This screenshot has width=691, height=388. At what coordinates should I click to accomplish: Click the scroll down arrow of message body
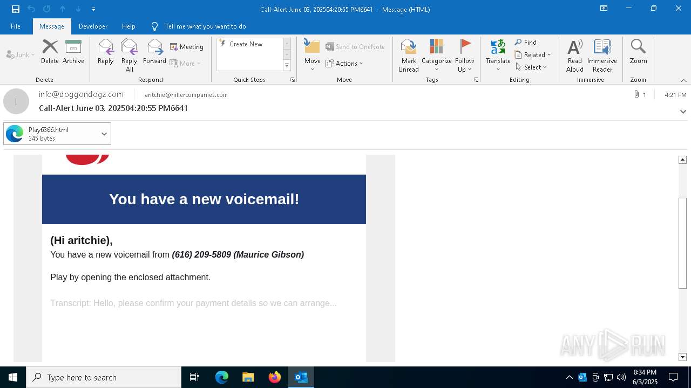pos(682,357)
